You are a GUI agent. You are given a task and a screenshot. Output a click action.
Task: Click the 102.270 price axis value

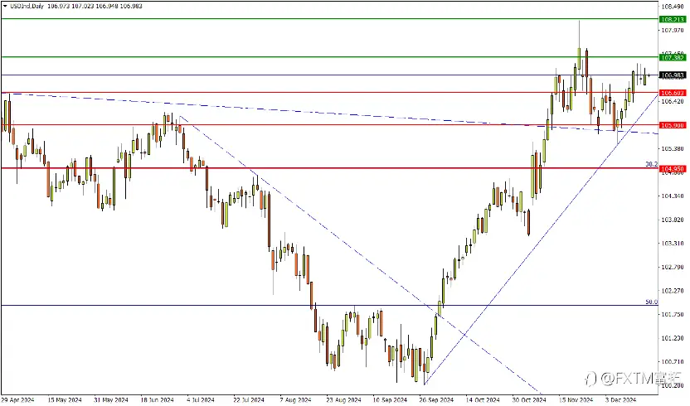[x=673, y=291]
